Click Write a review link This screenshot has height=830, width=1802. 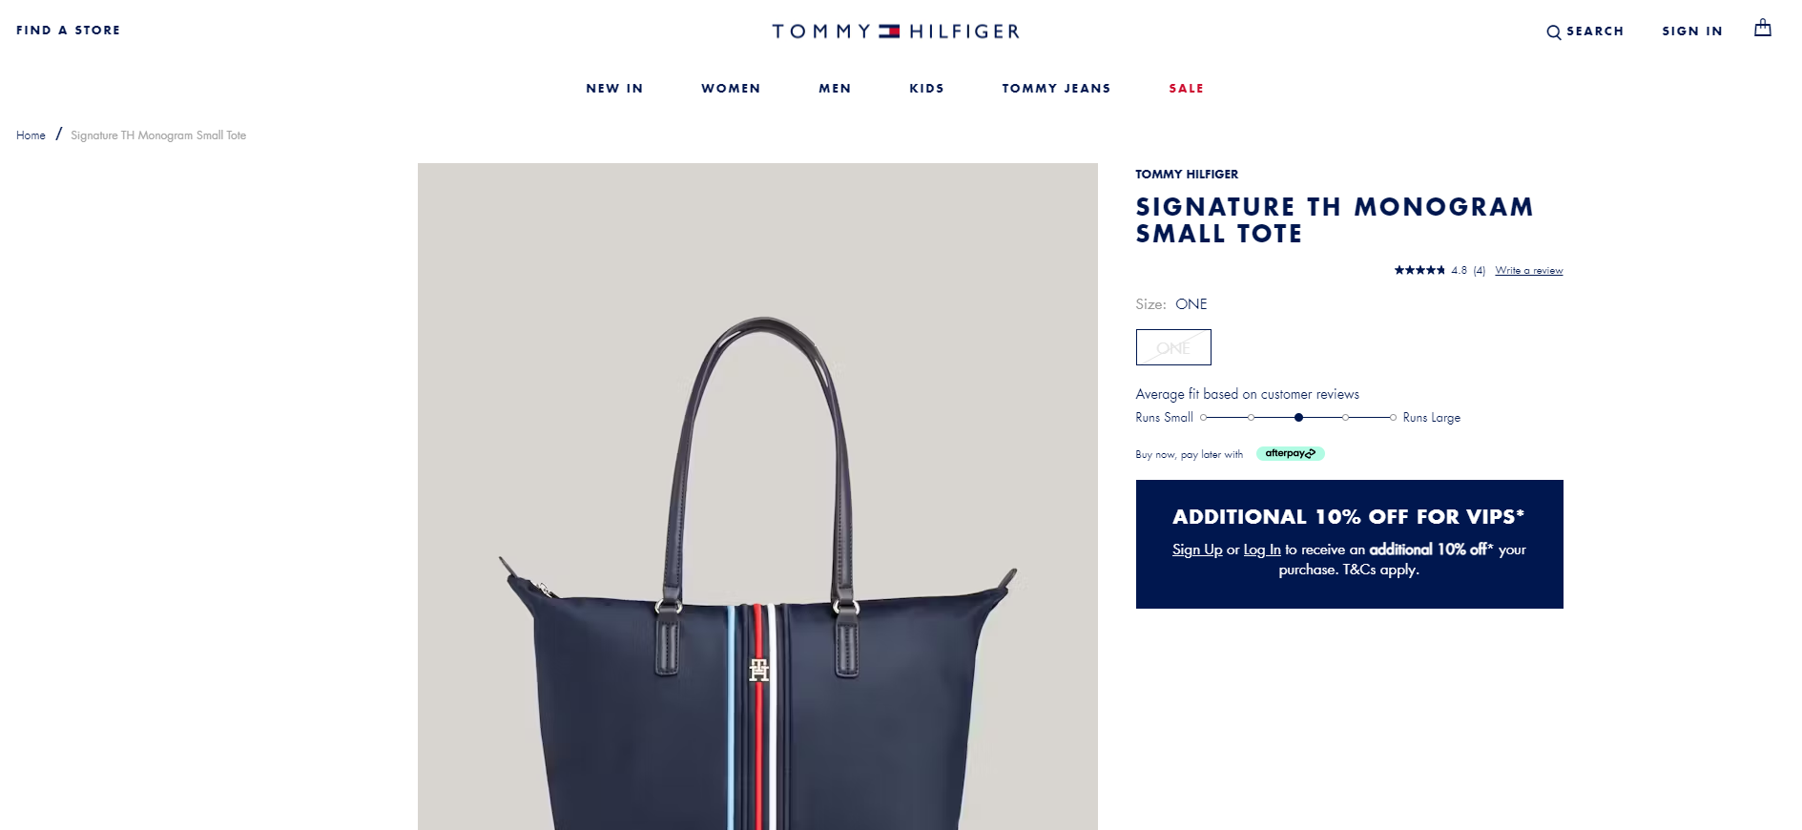click(1528, 271)
